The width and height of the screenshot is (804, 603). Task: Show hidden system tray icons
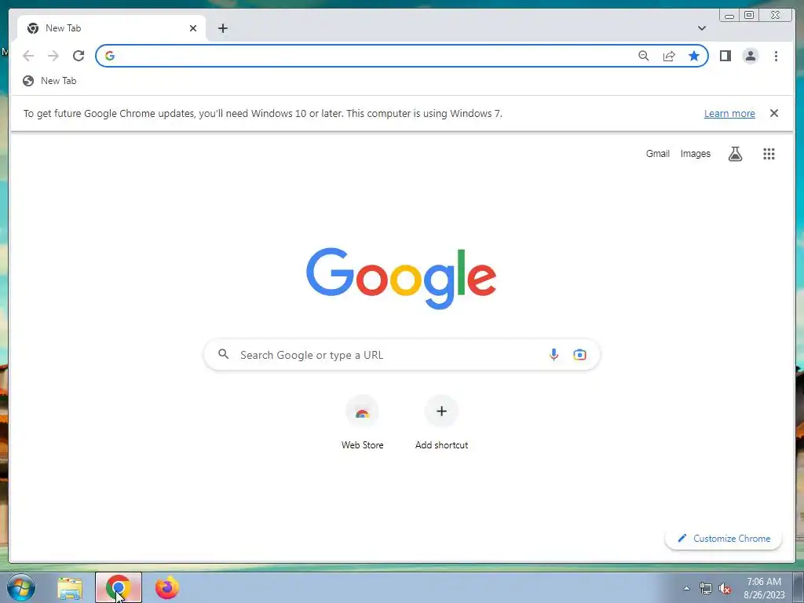coord(686,588)
